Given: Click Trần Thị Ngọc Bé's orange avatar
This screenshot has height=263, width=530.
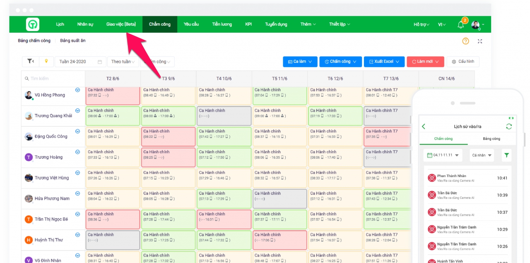Looking at the screenshot, I should pyautogui.click(x=29, y=219).
